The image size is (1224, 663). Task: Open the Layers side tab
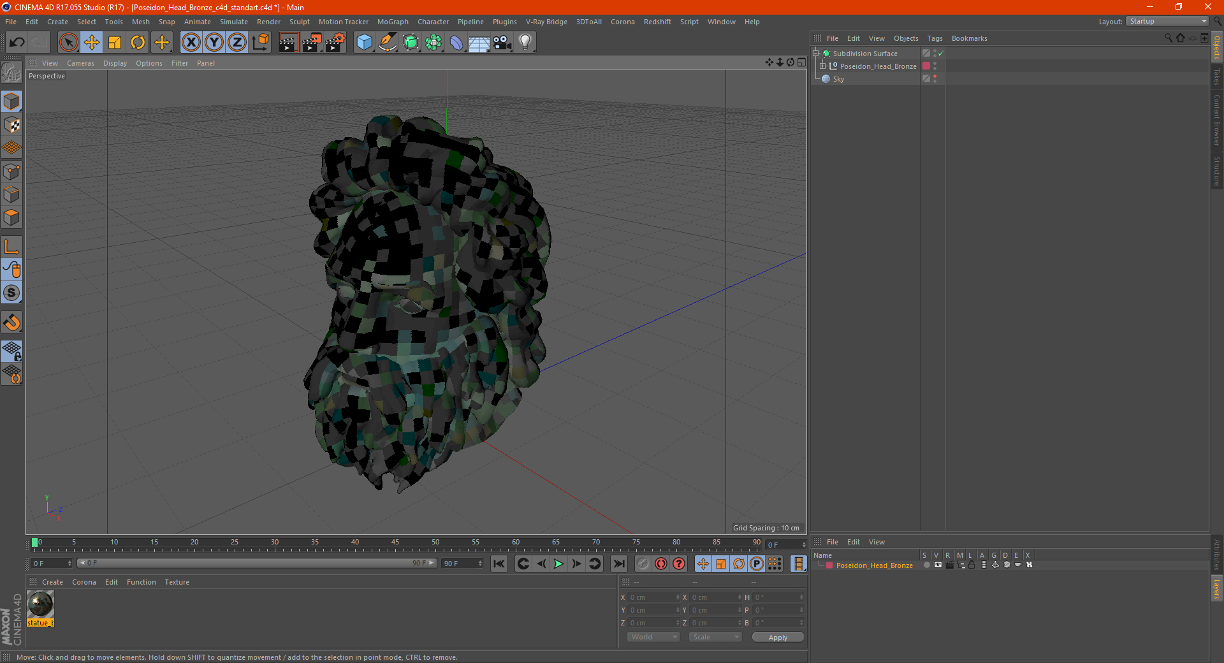(x=1216, y=588)
